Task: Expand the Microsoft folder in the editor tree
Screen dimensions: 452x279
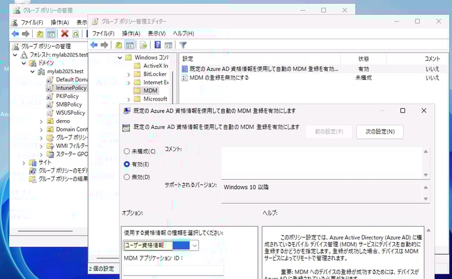Action: coord(128,99)
